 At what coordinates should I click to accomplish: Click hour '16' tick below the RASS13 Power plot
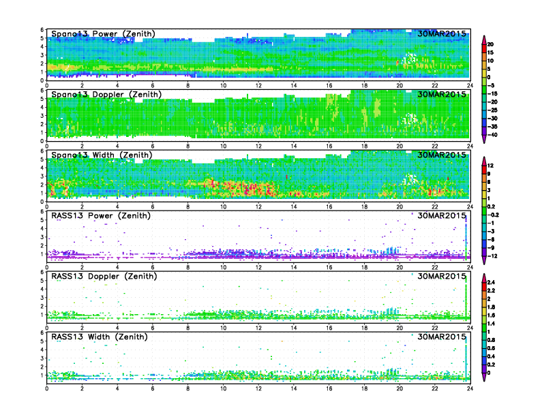click(329, 267)
